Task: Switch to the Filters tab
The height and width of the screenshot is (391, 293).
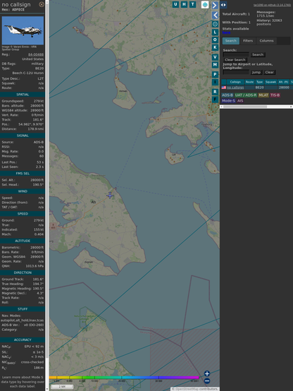Action: [x=248, y=41]
